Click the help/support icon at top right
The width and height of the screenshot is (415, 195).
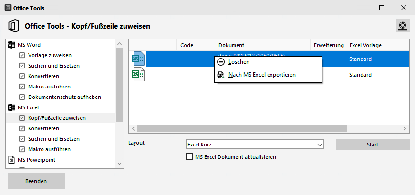pos(403,26)
